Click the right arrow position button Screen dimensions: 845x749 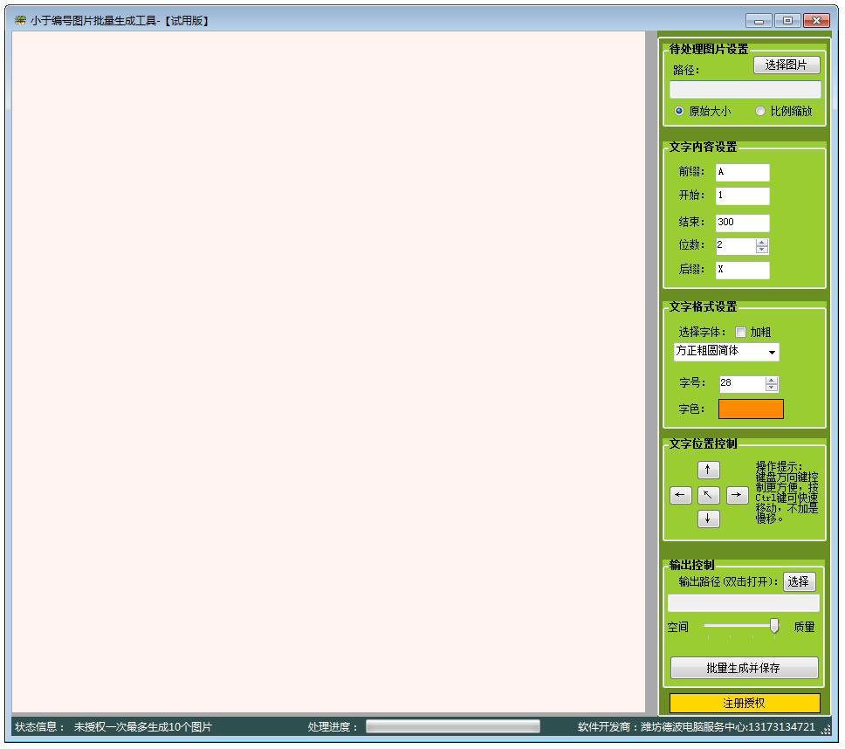737,495
